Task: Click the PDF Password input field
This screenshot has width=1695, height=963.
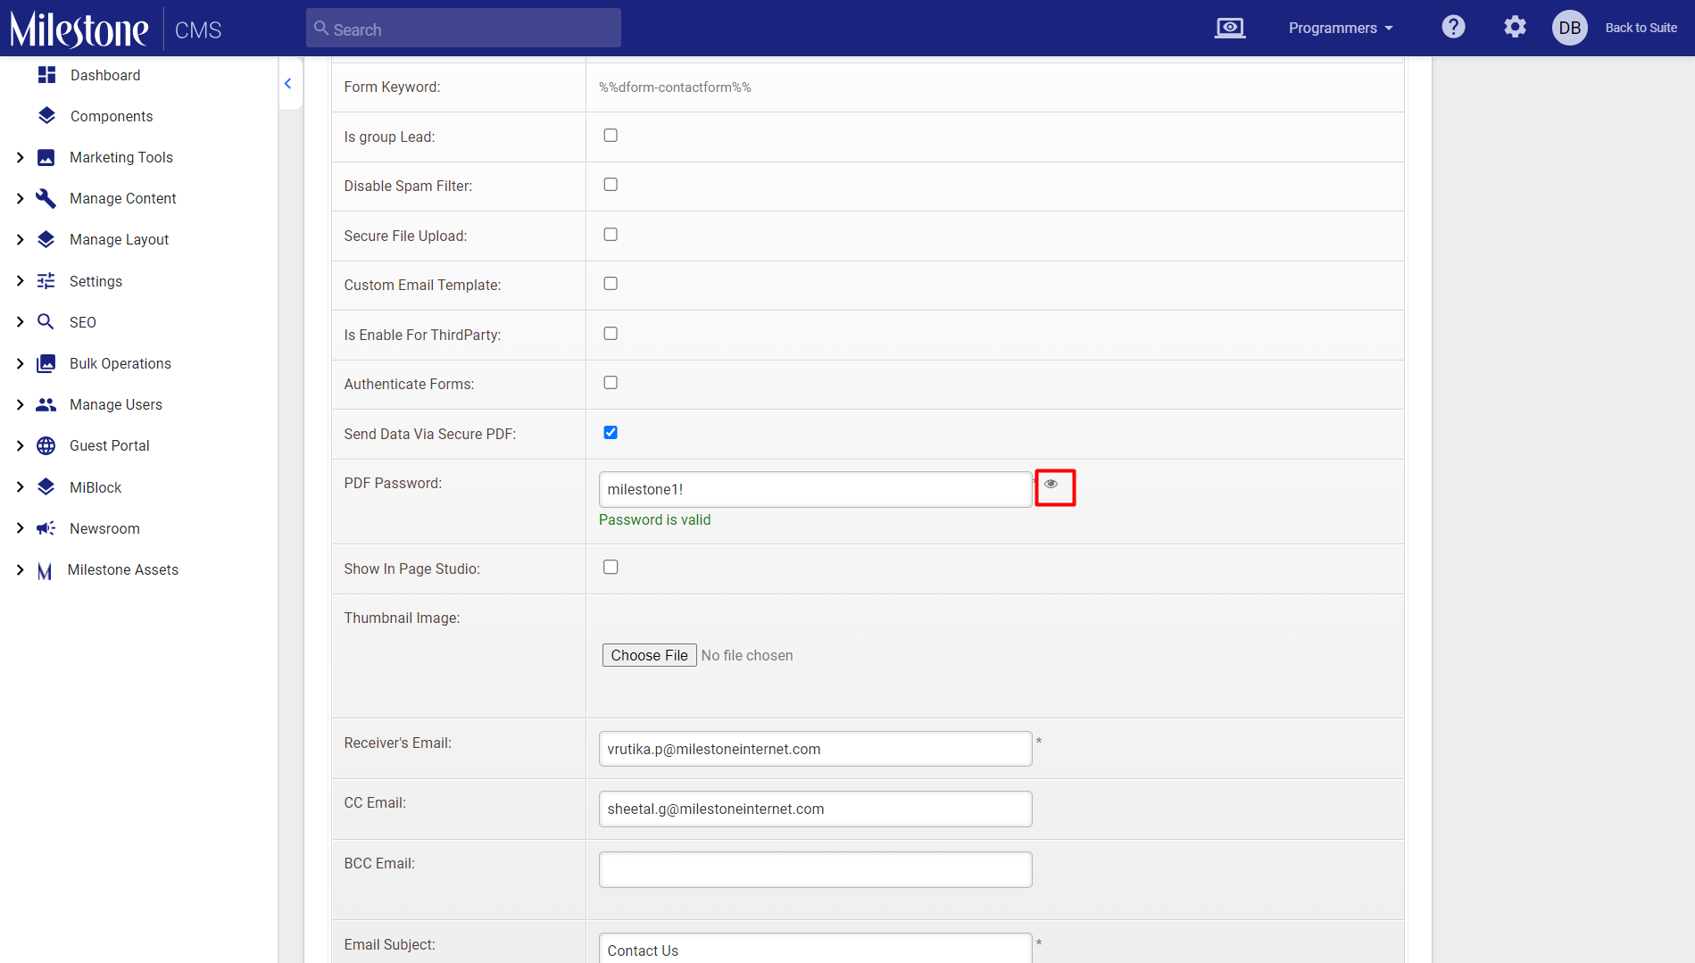Action: click(x=815, y=489)
